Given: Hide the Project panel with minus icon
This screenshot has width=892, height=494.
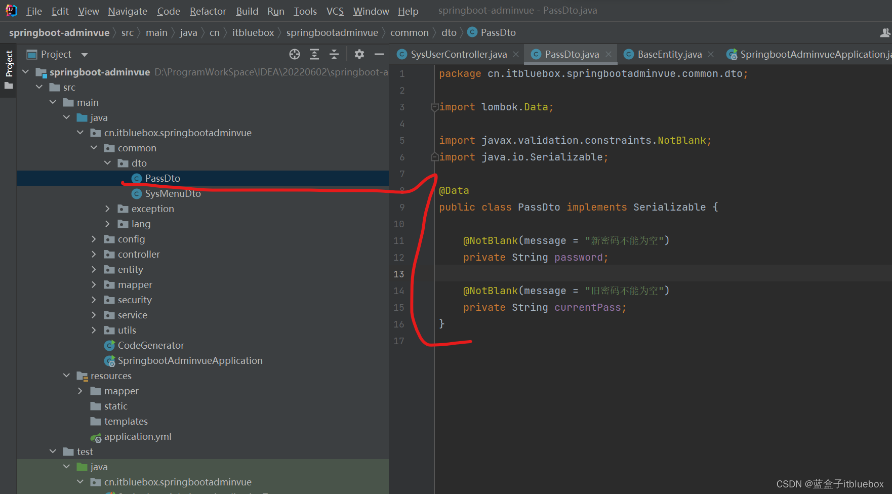Looking at the screenshot, I should click(379, 54).
